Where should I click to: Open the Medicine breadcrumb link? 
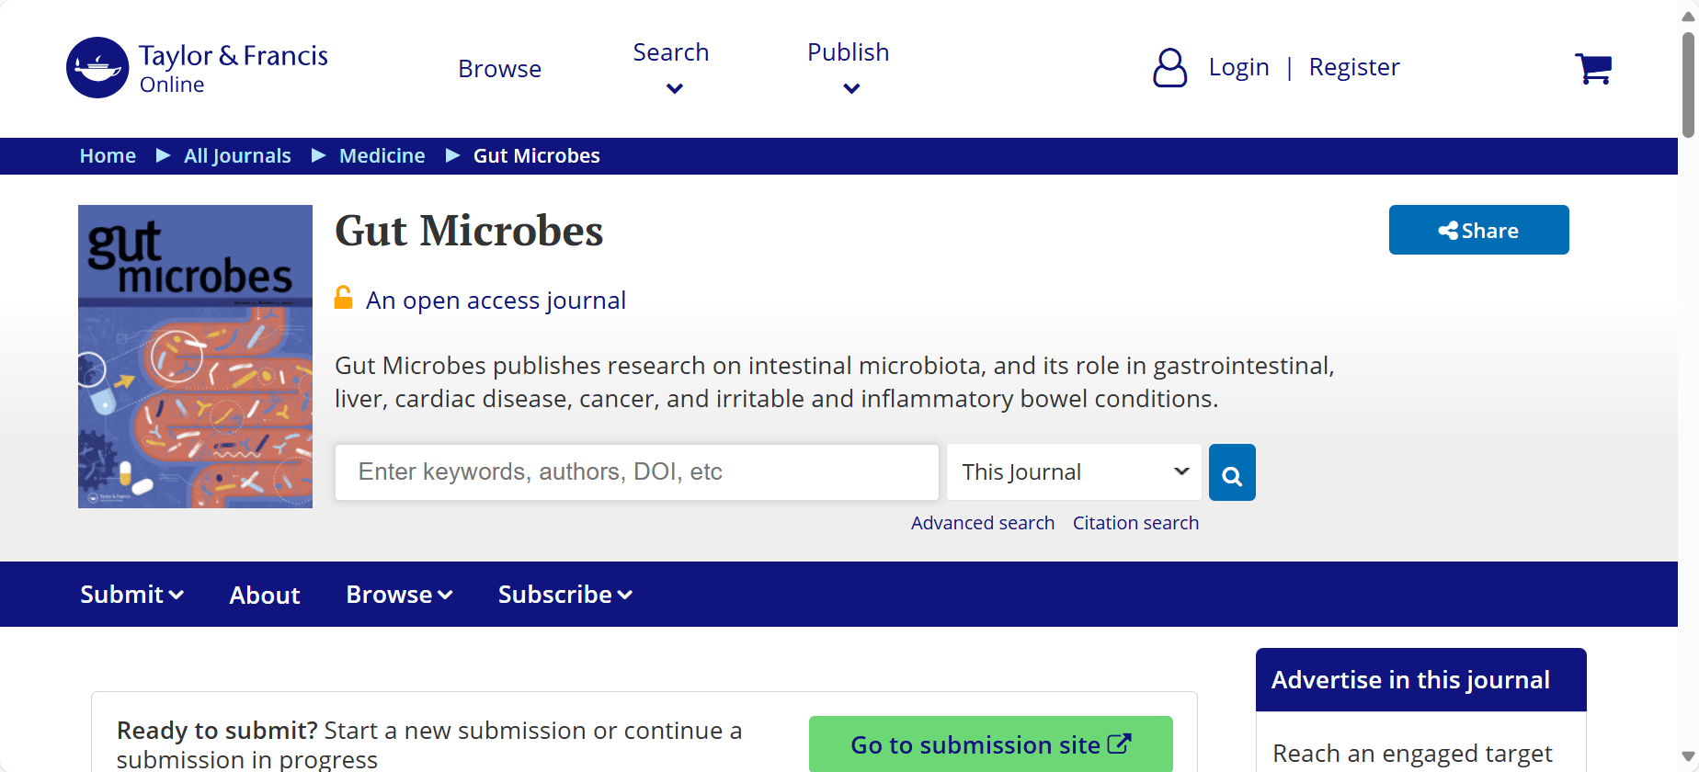pyautogui.click(x=382, y=156)
